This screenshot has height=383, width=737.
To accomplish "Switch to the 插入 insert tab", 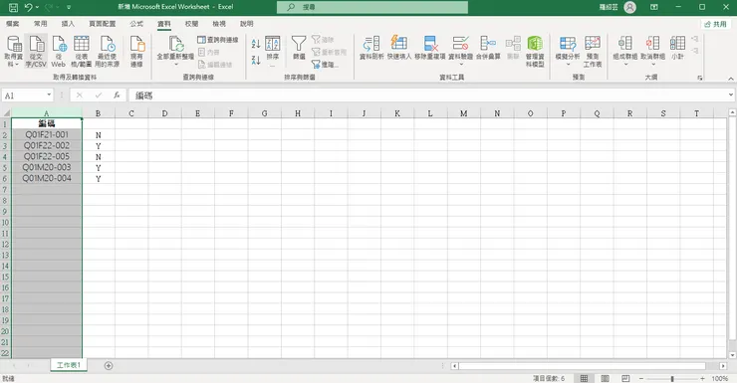I will tap(68, 24).
